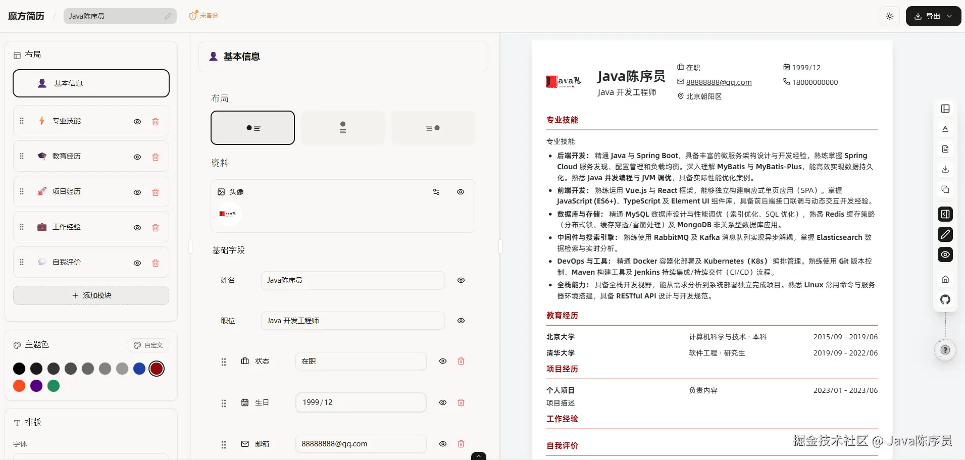Delete the 状态 field row
Screen dimensions: 965x460
coord(461,361)
